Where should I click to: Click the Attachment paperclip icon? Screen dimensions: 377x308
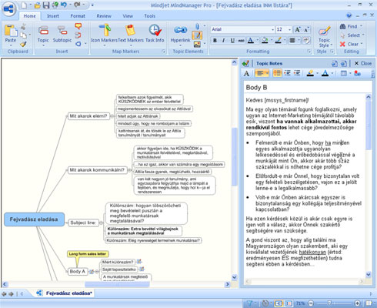(x=197, y=26)
